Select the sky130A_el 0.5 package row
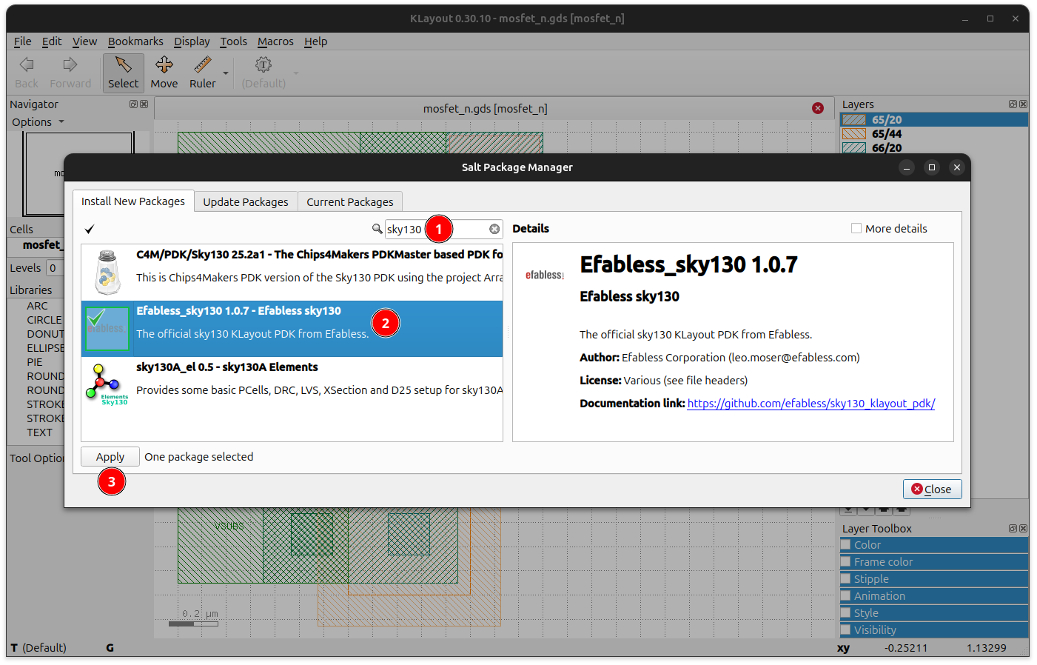1037x665 pixels. (292, 385)
